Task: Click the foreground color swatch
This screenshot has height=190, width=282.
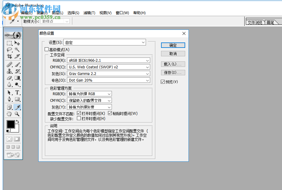Action: point(11,124)
